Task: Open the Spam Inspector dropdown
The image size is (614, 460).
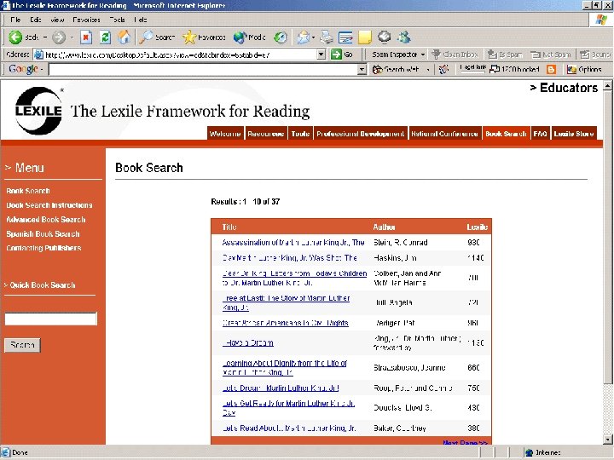Action: click(423, 55)
